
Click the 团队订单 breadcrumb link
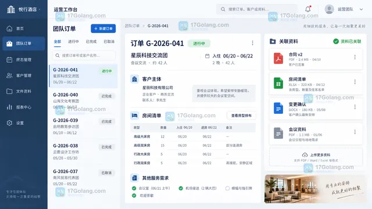132,26
